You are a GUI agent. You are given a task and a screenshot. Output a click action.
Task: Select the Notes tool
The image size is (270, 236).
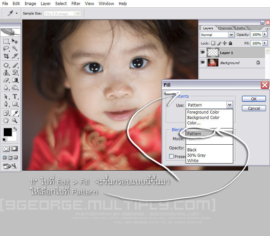(6, 113)
